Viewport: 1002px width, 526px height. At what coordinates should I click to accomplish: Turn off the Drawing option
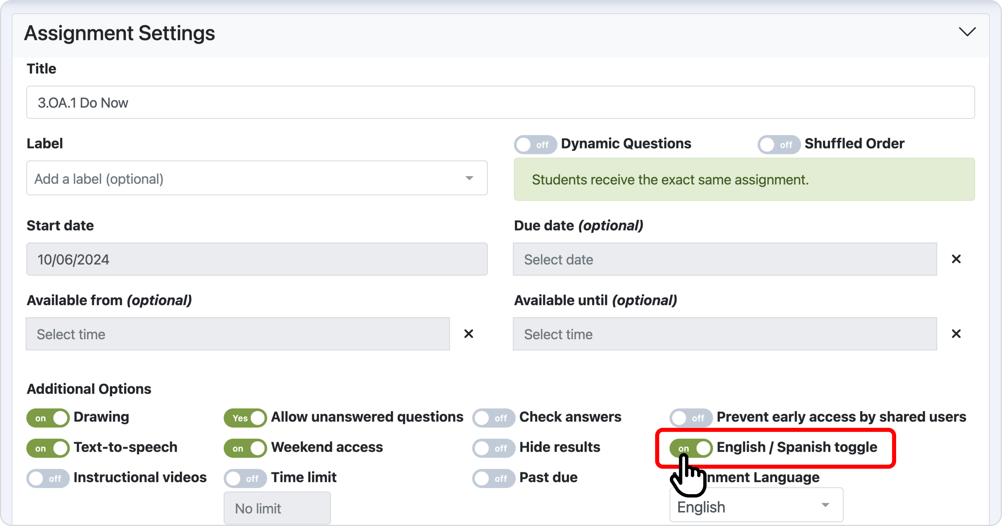click(x=48, y=418)
